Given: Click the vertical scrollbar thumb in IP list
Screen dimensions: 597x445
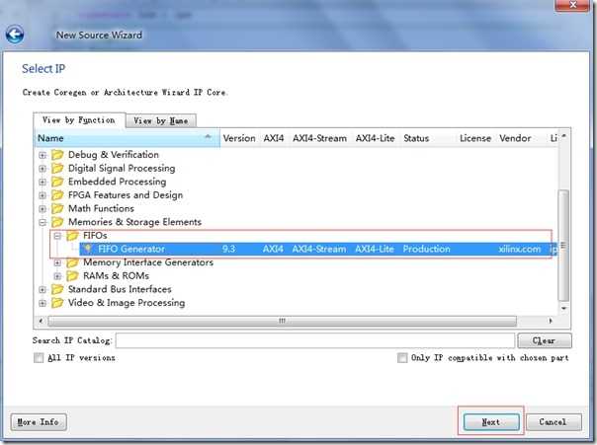Looking at the screenshot, I should (563, 245).
